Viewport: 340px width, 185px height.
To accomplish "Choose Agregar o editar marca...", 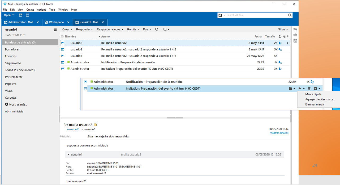I will [x=320, y=99].
